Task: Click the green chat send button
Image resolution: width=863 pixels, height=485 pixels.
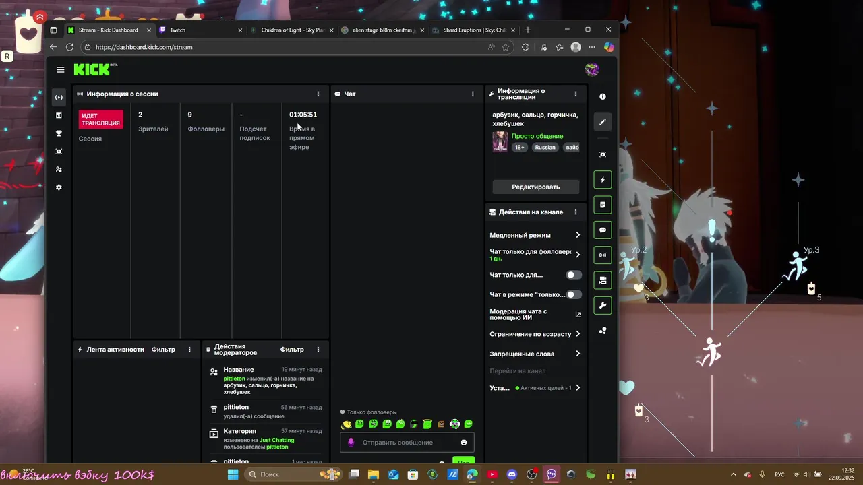Action: coord(463,461)
